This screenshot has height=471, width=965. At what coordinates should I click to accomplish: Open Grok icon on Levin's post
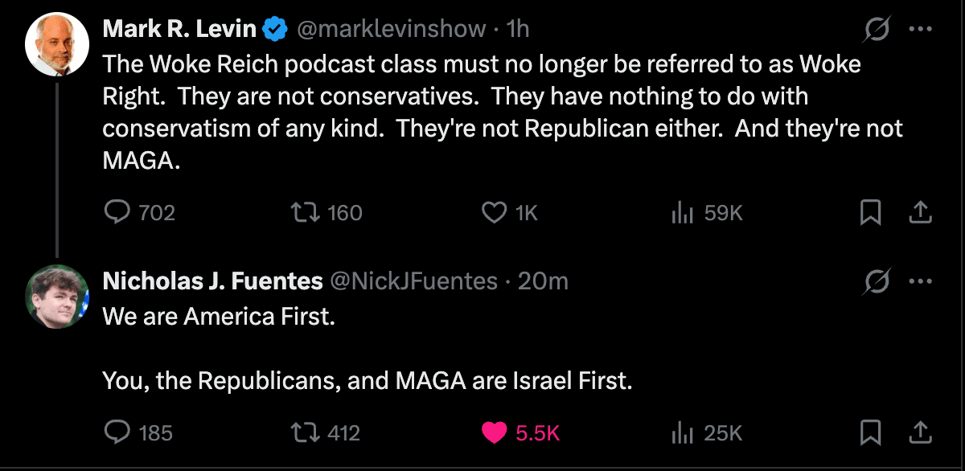click(x=875, y=31)
